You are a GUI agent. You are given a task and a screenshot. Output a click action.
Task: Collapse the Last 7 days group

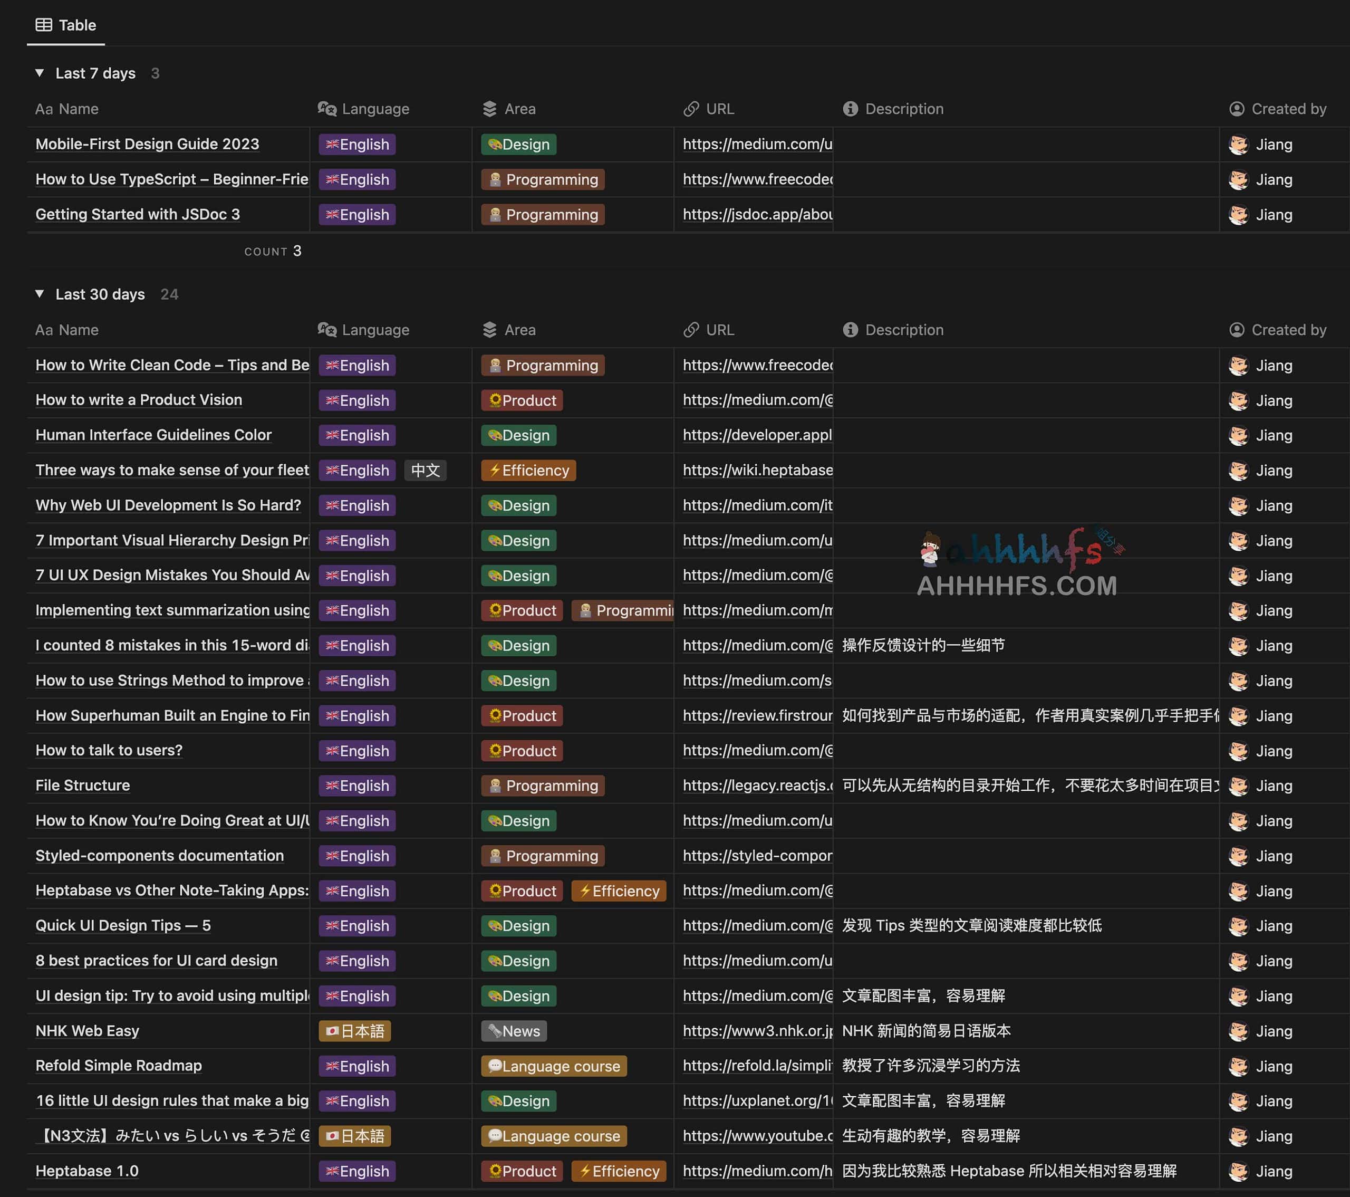(40, 73)
